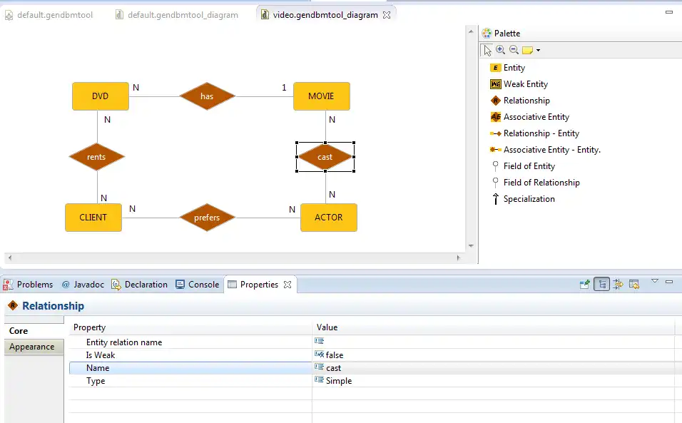
Task: Close the video.gendbmtool_diagram tab
Action: (x=387, y=15)
